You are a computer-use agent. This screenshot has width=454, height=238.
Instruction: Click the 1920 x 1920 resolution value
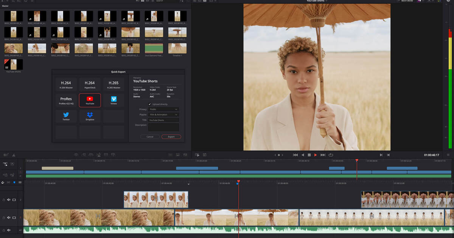[x=139, y=90]
